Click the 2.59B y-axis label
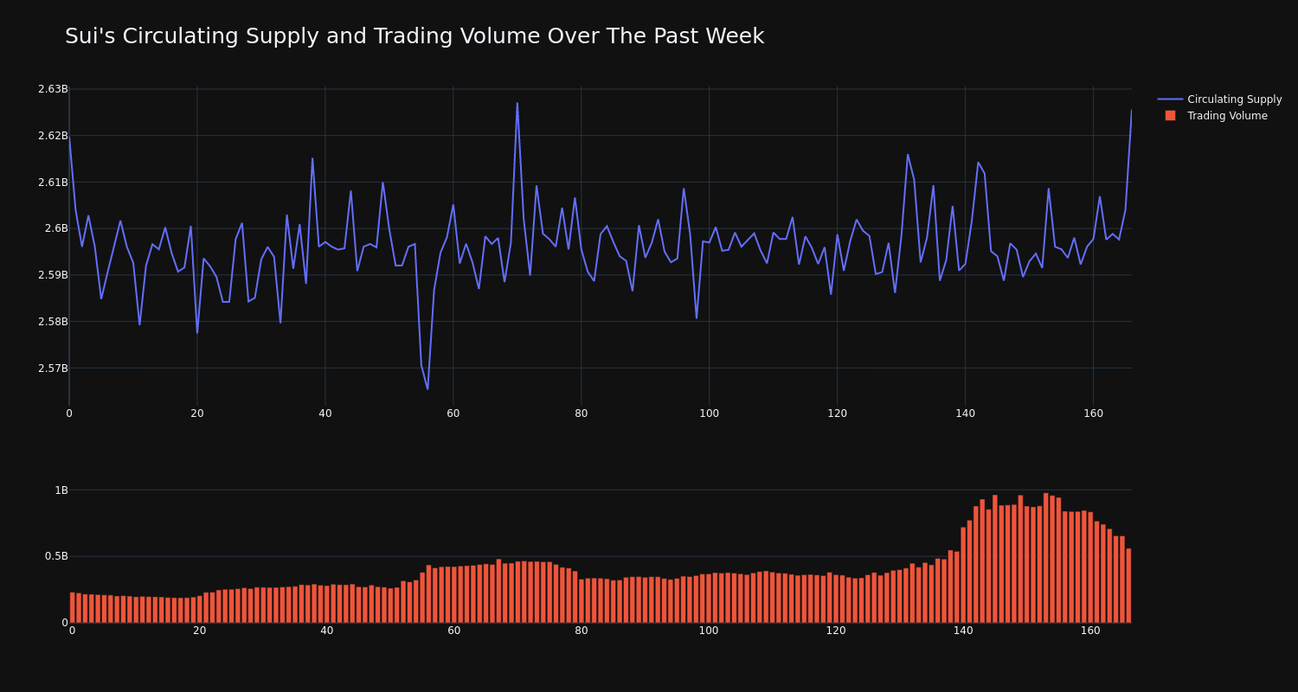Image resolution: width=1298 pixels, height=692 pixels. (x=53, y=275)
